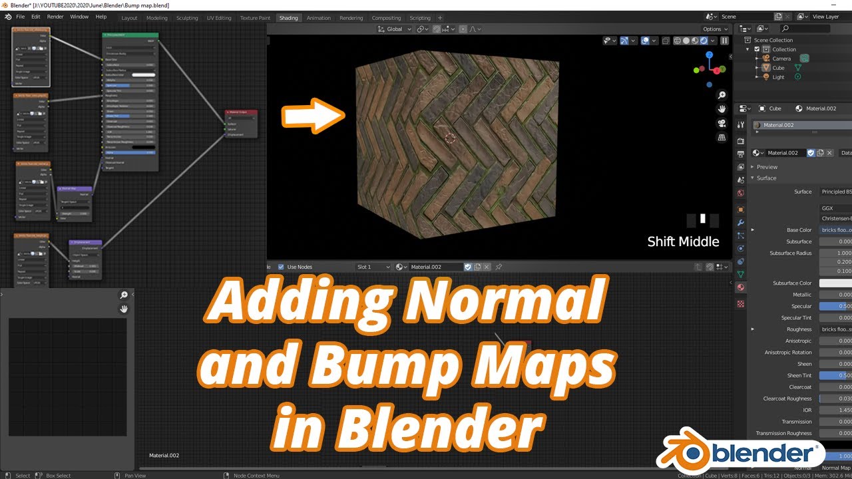852x479 pixels.
Task: Toggle viewport overlays display
Action: point(645,41)
